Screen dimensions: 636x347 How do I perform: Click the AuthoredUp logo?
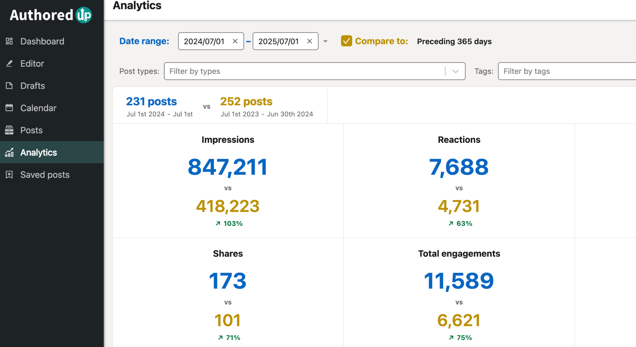click(51, 15)
